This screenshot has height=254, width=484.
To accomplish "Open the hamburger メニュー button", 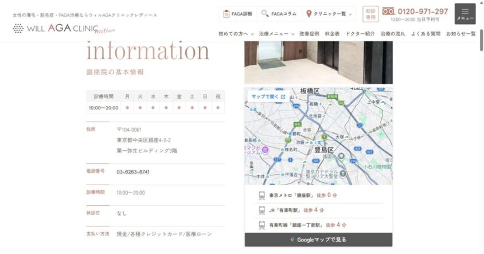I will tap(465, 14).
